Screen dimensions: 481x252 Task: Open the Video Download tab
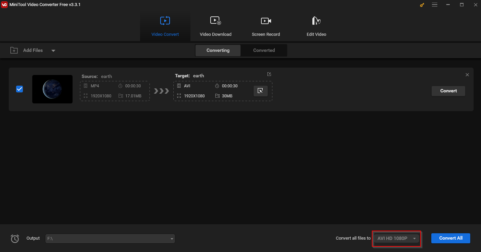tap(215, 27)
